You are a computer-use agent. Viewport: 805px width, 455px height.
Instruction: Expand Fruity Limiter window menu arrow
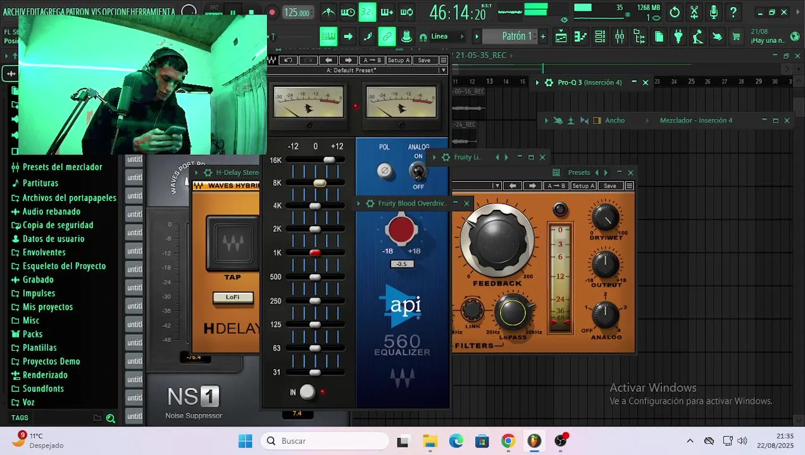pyautogui.click(x=434, y=157)
